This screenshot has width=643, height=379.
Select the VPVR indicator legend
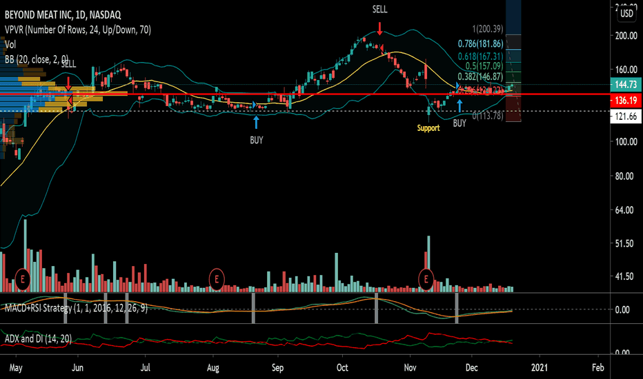click(78, 30)
